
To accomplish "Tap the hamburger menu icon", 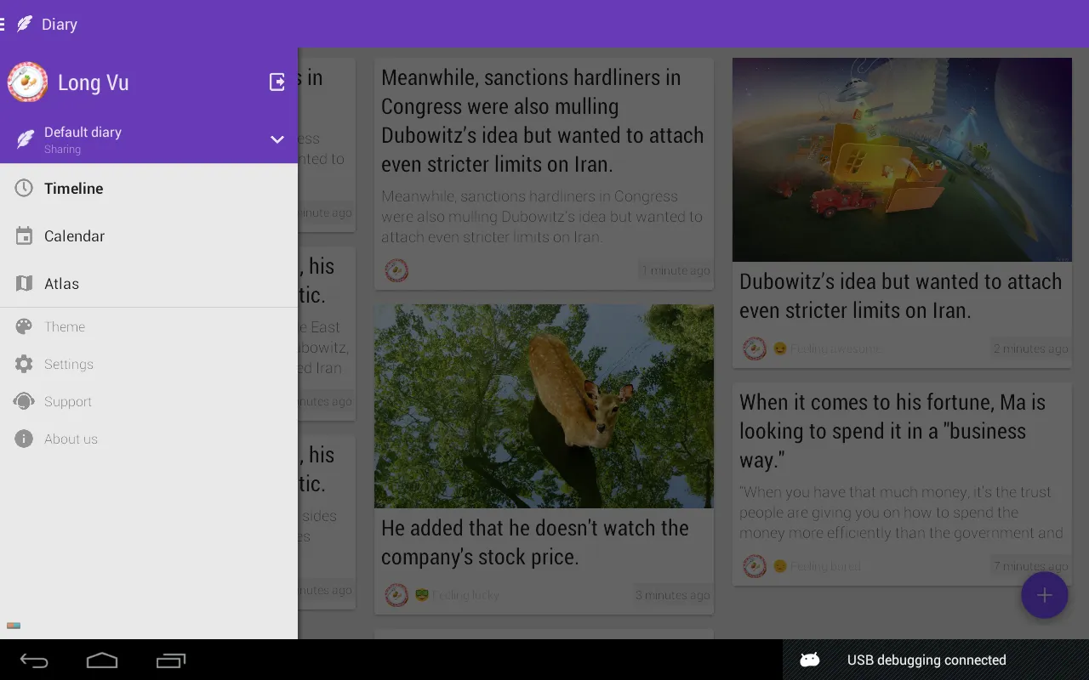I will click(x=3, y=25).
